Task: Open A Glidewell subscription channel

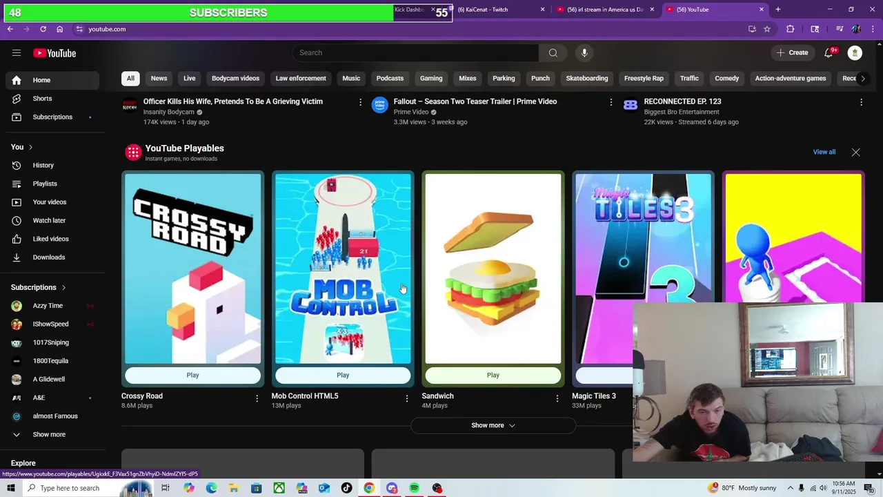Action: click(52, 380)
